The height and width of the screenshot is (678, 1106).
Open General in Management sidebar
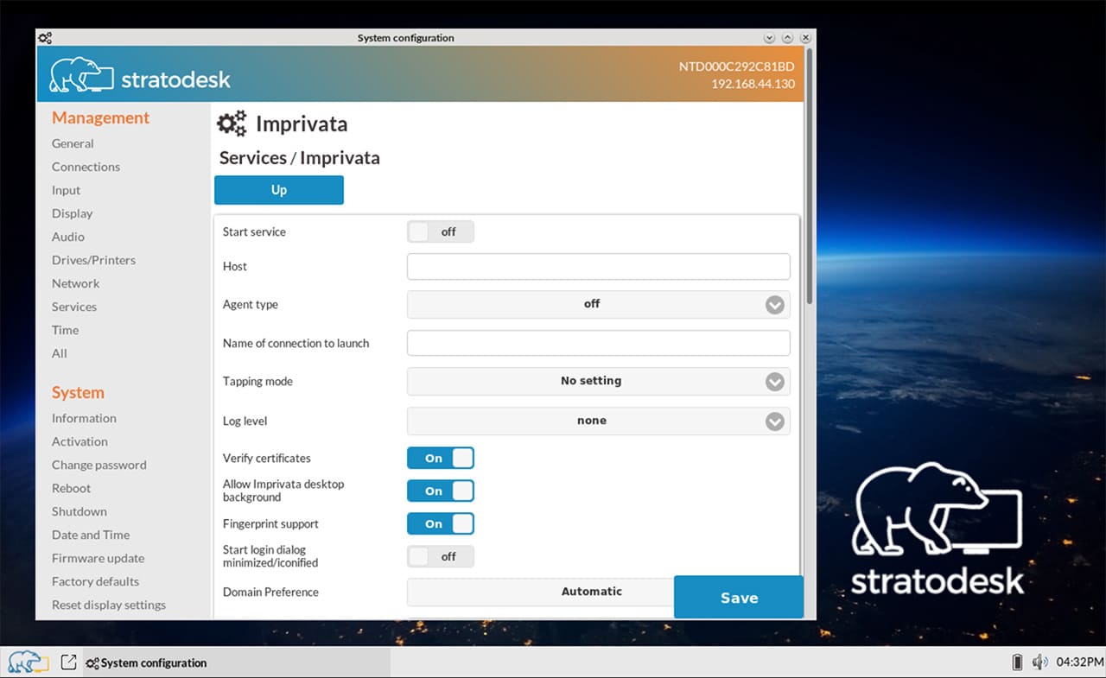pyautogui.click(x=73, y=143)
